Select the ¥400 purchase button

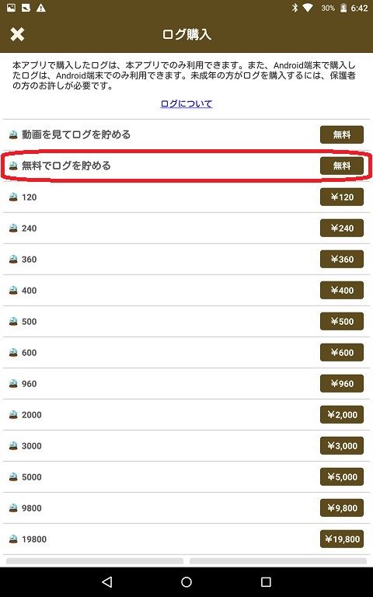coord(341,290)
